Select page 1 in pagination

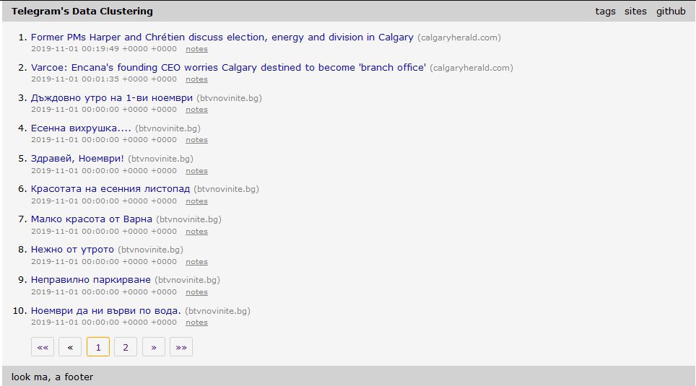point(98,347)
